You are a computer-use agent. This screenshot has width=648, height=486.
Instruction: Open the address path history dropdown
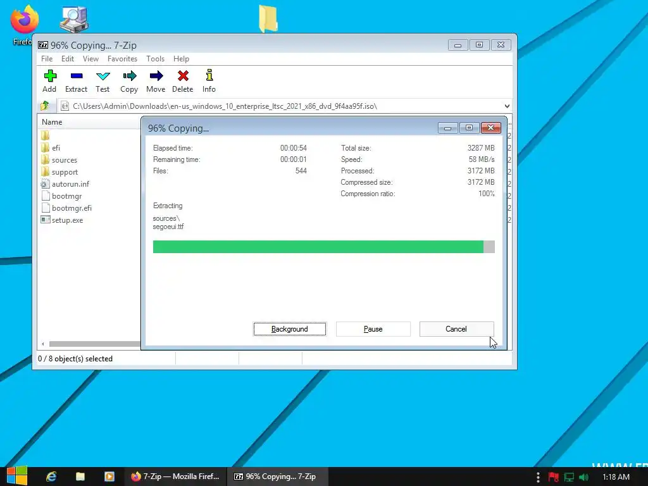(x=507, y=106)
